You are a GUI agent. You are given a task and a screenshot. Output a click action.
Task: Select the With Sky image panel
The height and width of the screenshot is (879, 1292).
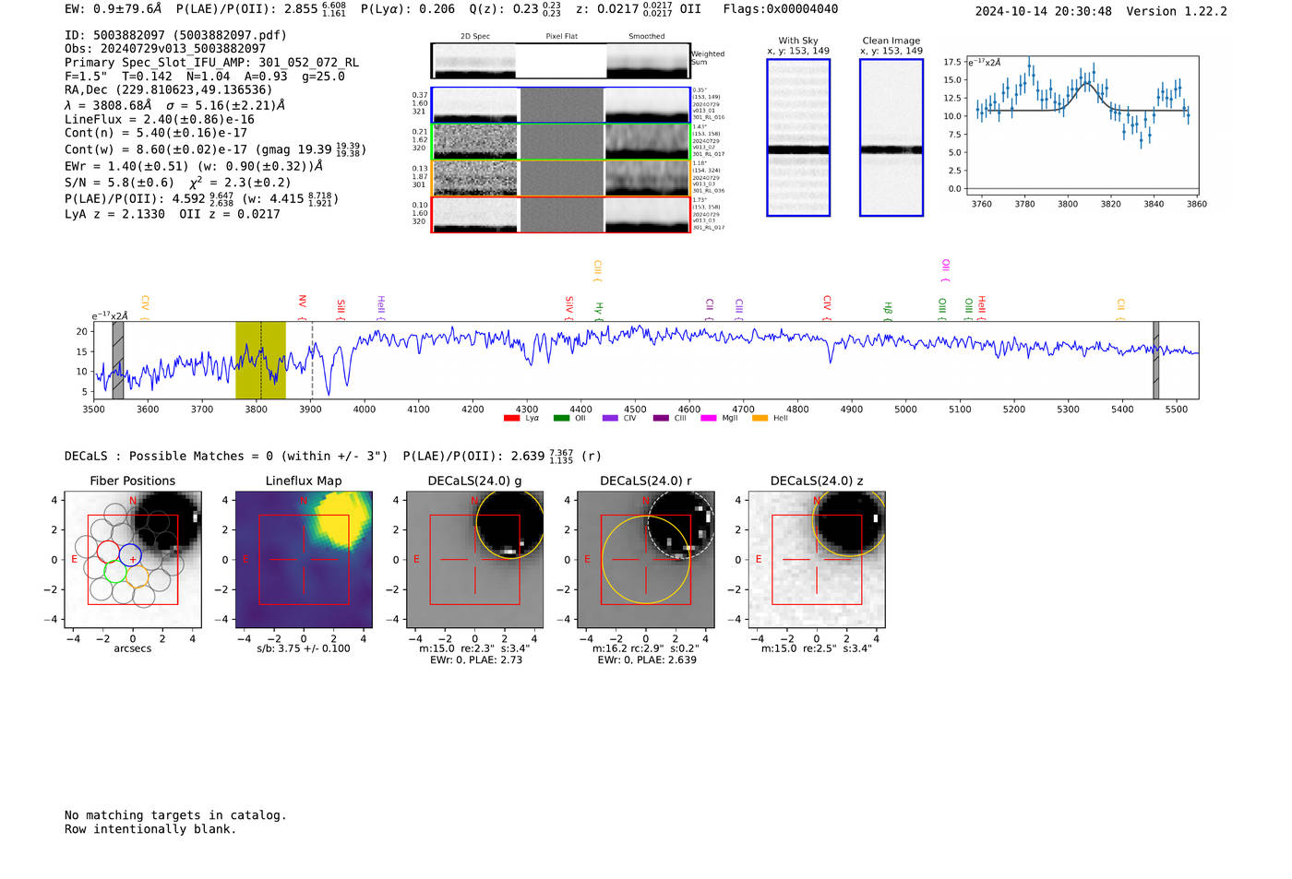(798, 137)
